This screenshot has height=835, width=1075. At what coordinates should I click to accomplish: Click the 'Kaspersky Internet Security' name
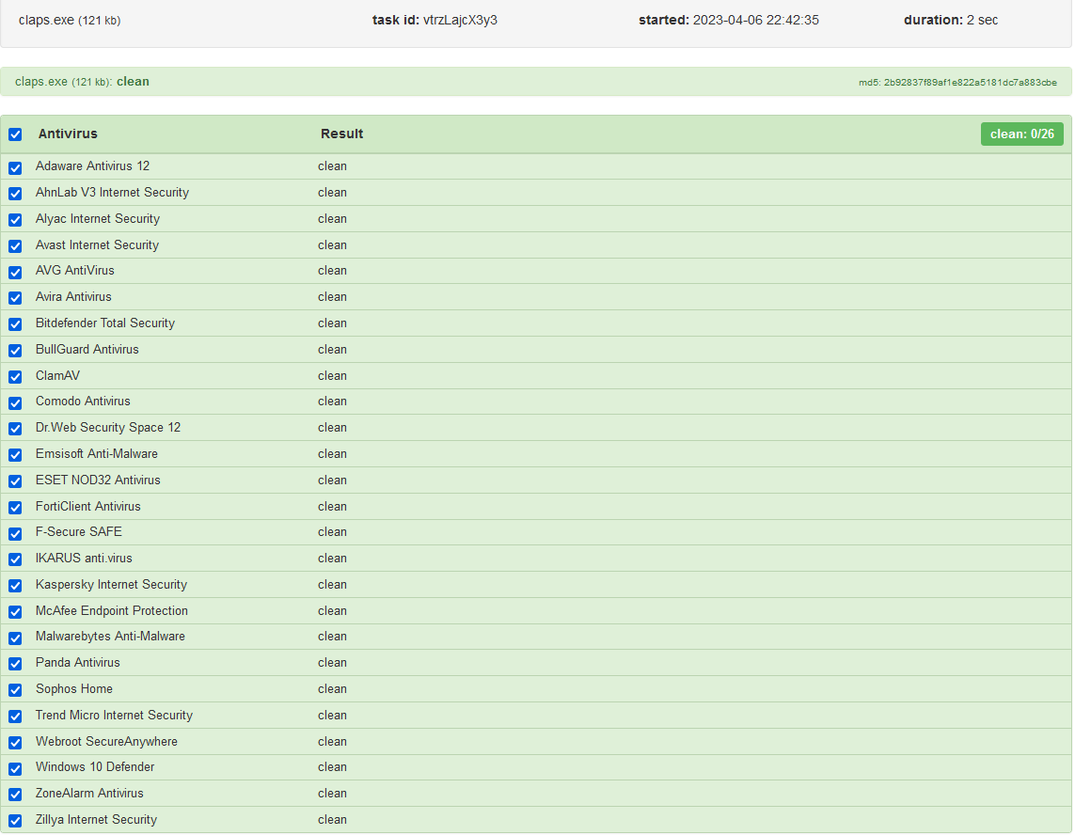pyautogui.click(x=111, y=584)
